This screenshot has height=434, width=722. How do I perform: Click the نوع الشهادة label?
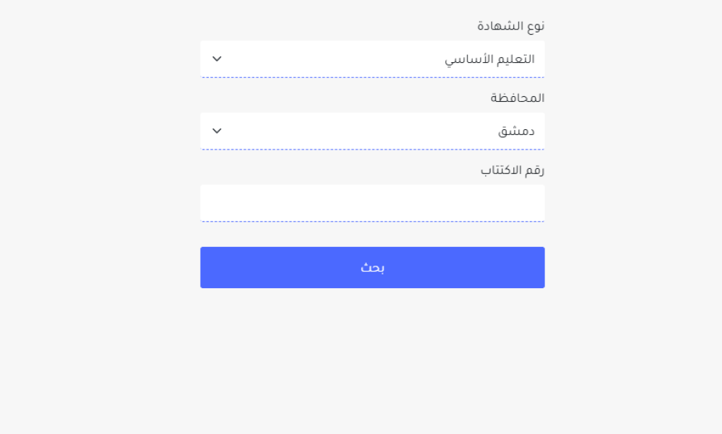coord(510,26)
